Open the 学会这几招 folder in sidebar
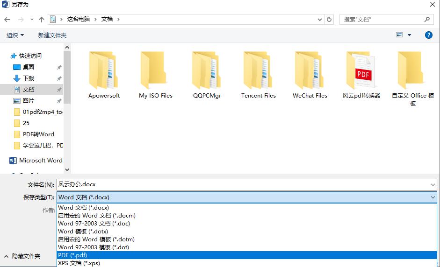The height and width of the screenshot is (267, 440). click(x=38, y=146)
